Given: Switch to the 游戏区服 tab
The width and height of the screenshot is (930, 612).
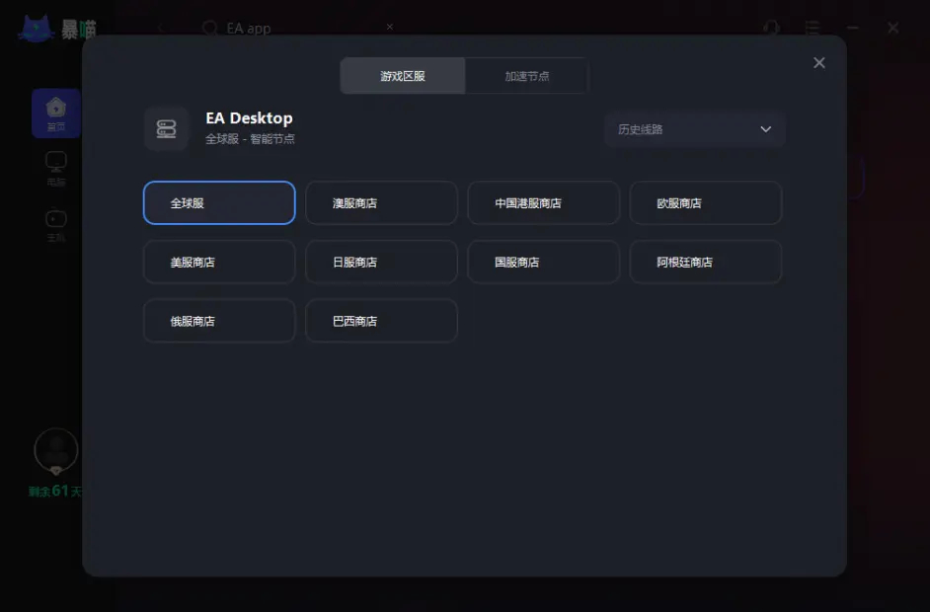Looking at the screenshot, I should [x=402, y=75].
